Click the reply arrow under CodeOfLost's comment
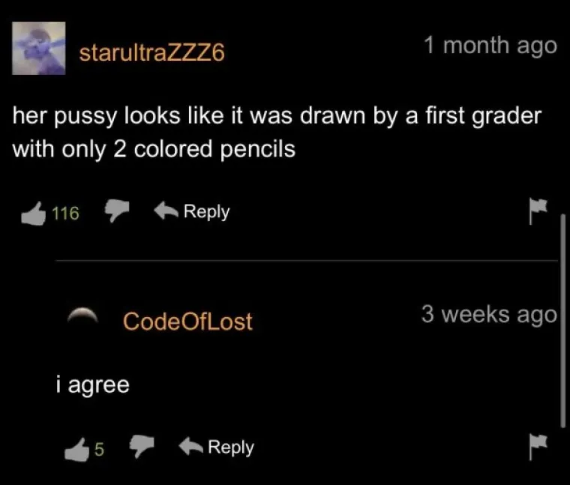This screenshot has width=570, height=485. coord(190,447)
